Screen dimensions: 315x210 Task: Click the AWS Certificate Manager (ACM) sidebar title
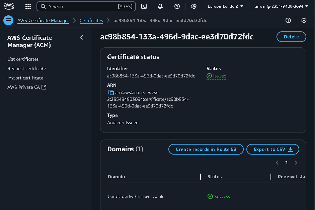click(x=29, y=41)
